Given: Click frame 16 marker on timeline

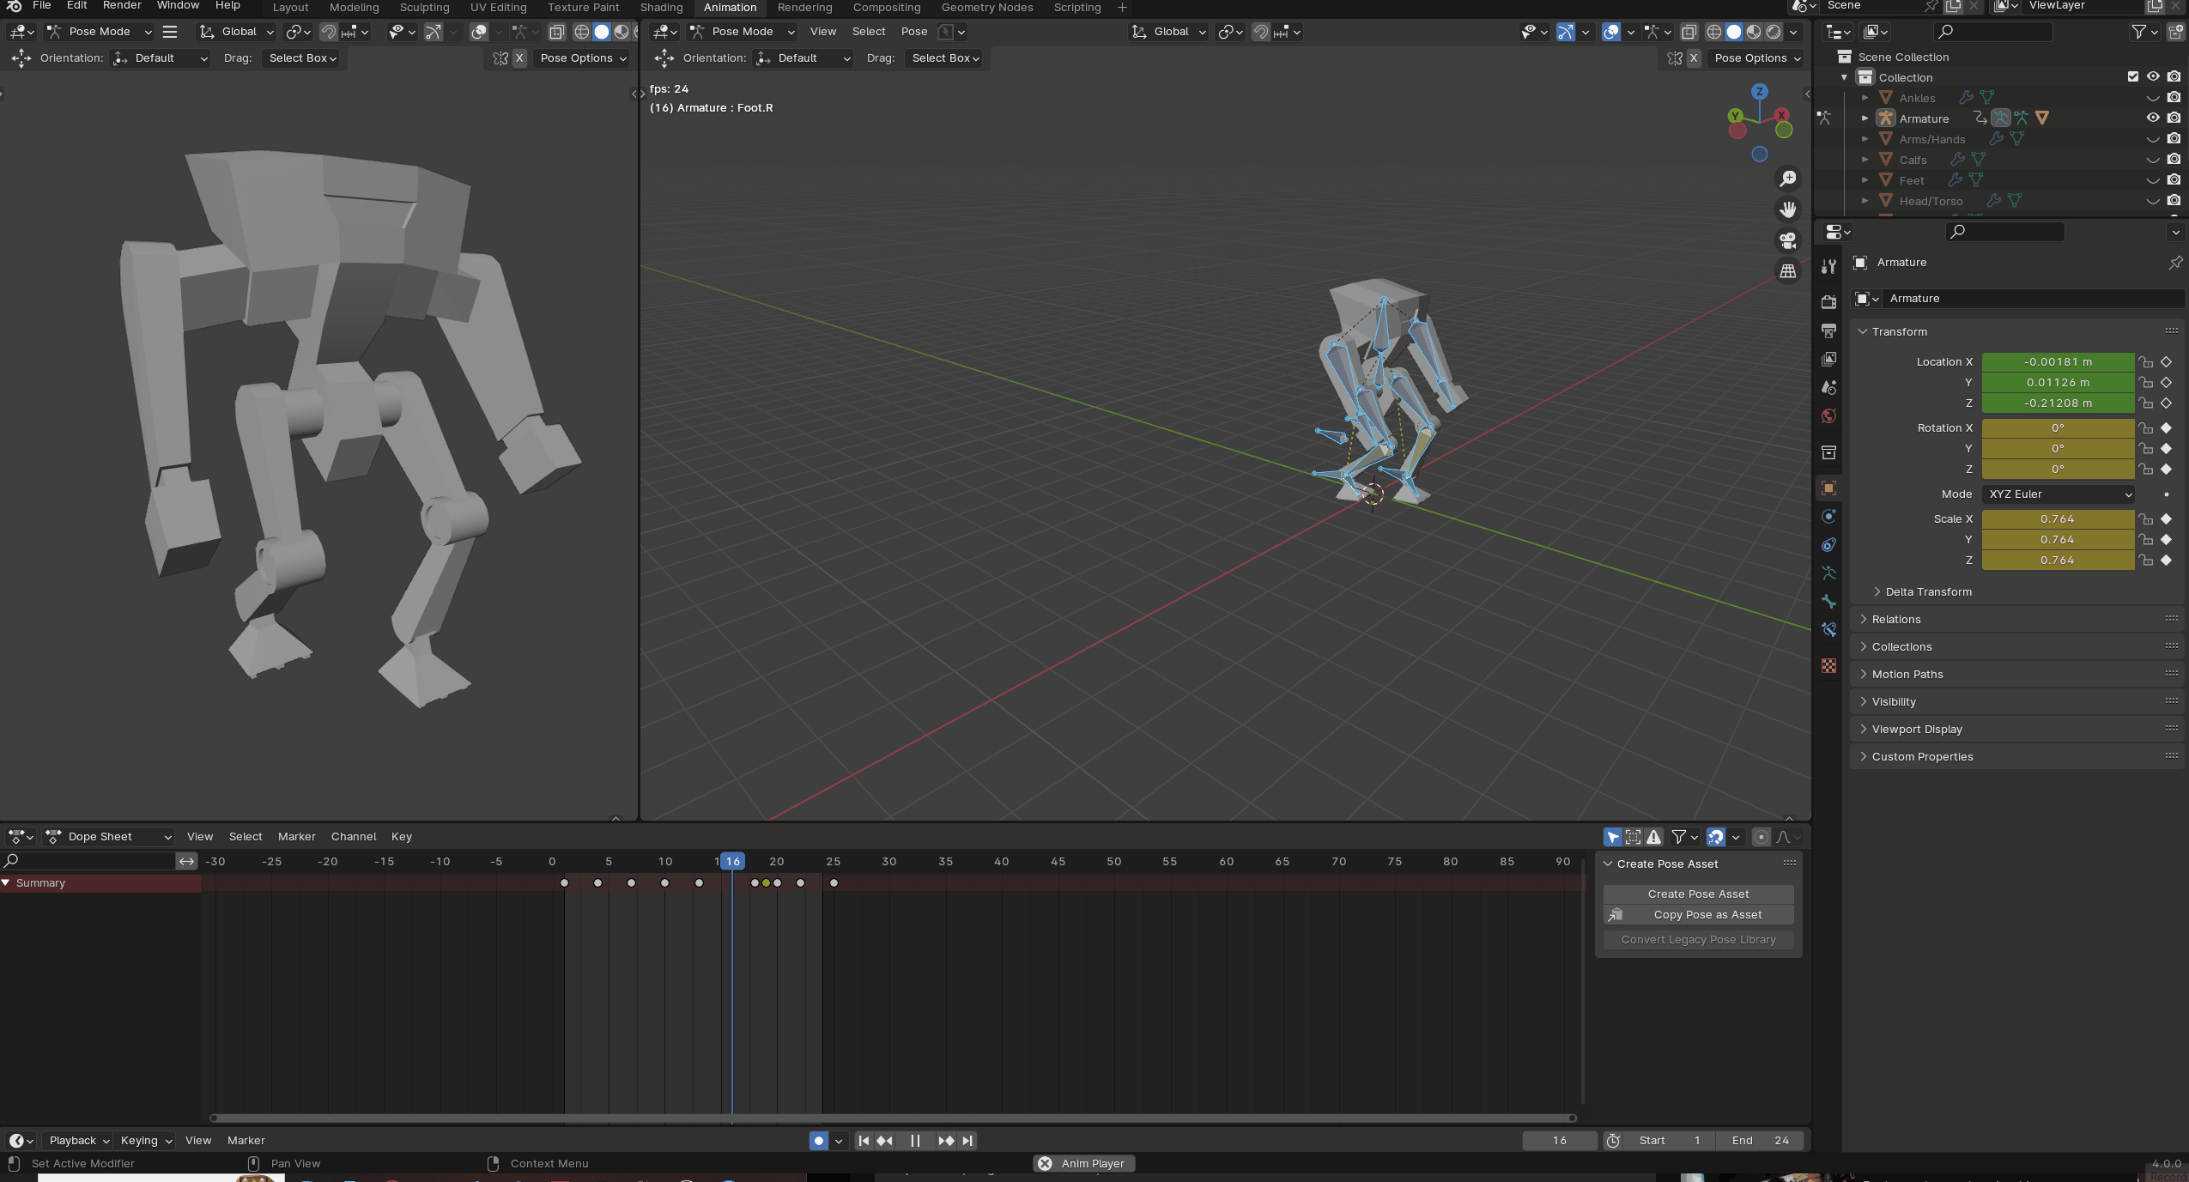Looking at the screenshot, I should [x=731, y=860].
